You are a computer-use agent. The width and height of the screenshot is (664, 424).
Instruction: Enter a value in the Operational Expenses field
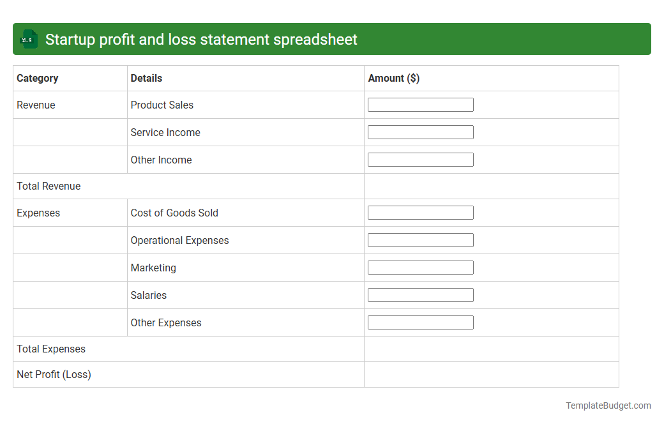coord(420,239)
